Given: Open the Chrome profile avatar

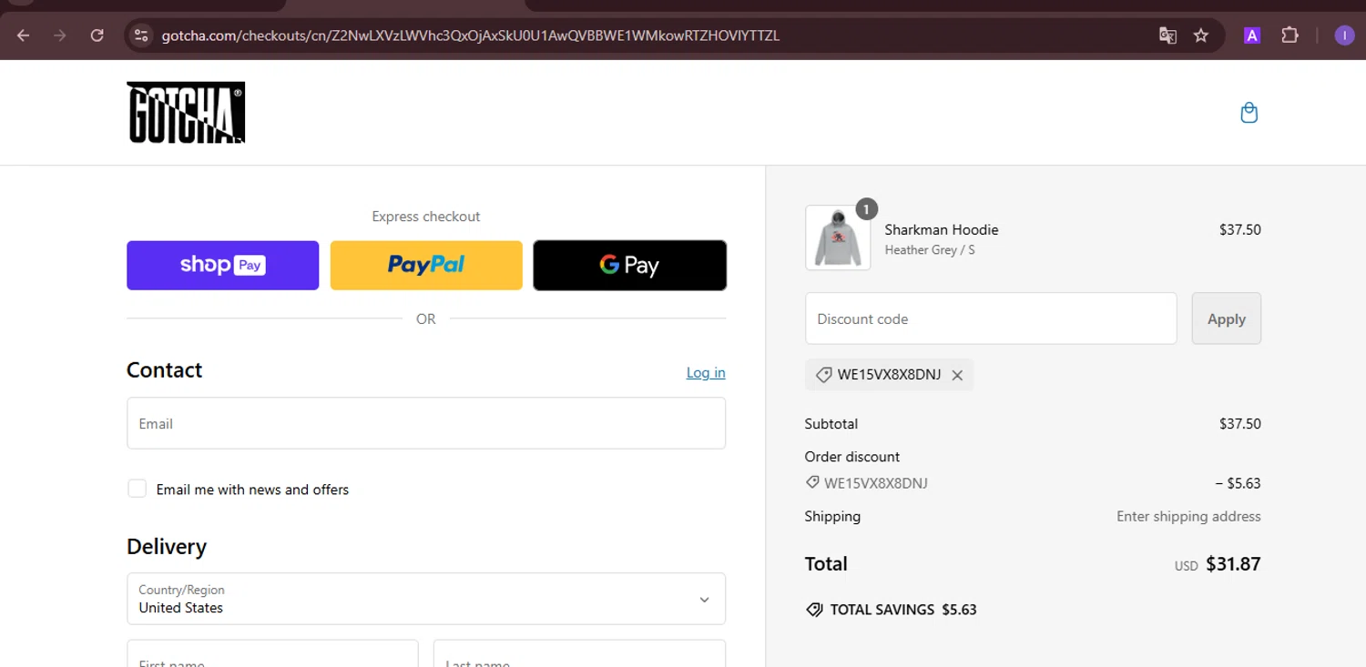Looking at the screenshot, I should click(x=1344, y=35).
